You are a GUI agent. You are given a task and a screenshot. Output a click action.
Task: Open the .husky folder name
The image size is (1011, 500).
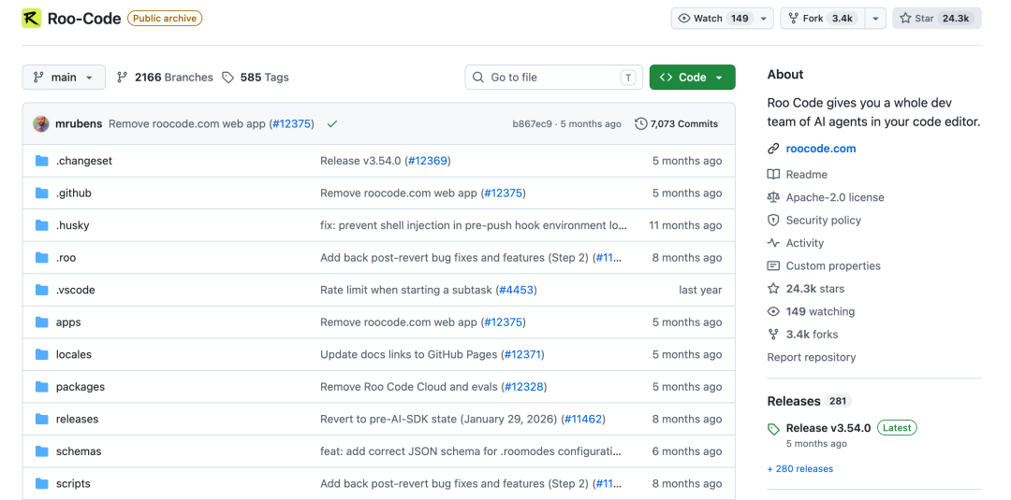pyautogui.click(x=72, y=225)
